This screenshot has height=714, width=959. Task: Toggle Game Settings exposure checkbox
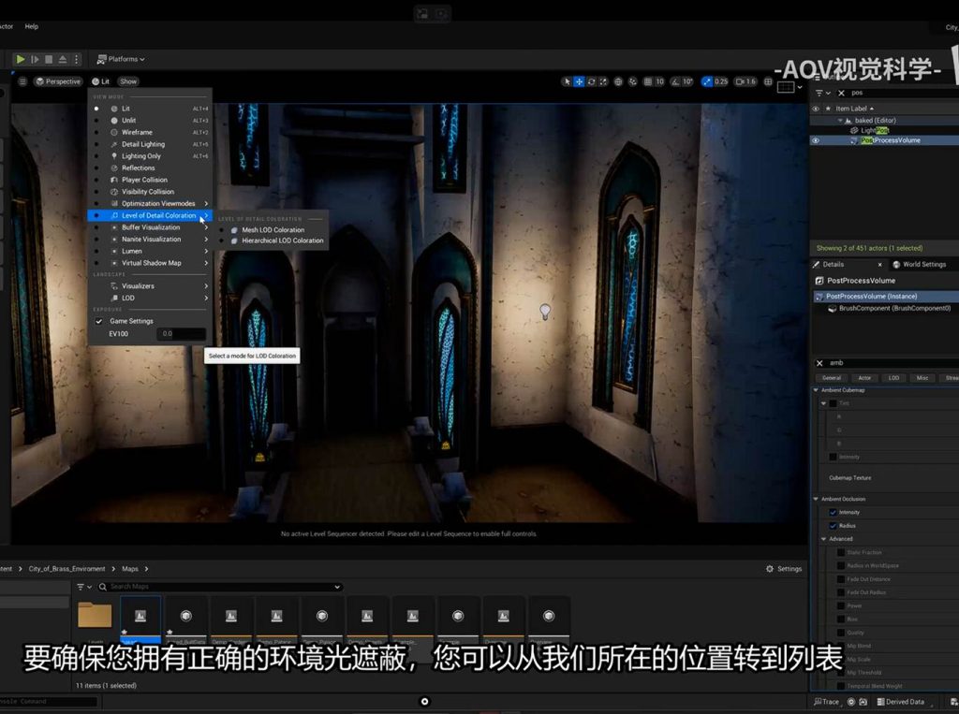pyautogui.click(x=99, y=321)
